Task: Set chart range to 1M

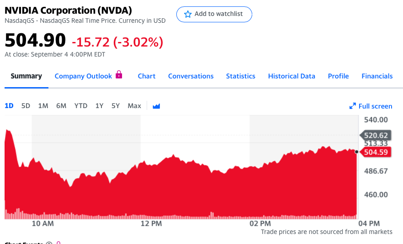Action: tap(43, 106)
